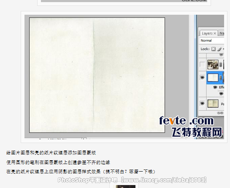This screenshot has width=230, height=188.
Task: Toggle the lock transparent pixels icon
Action: coord(214,49)
